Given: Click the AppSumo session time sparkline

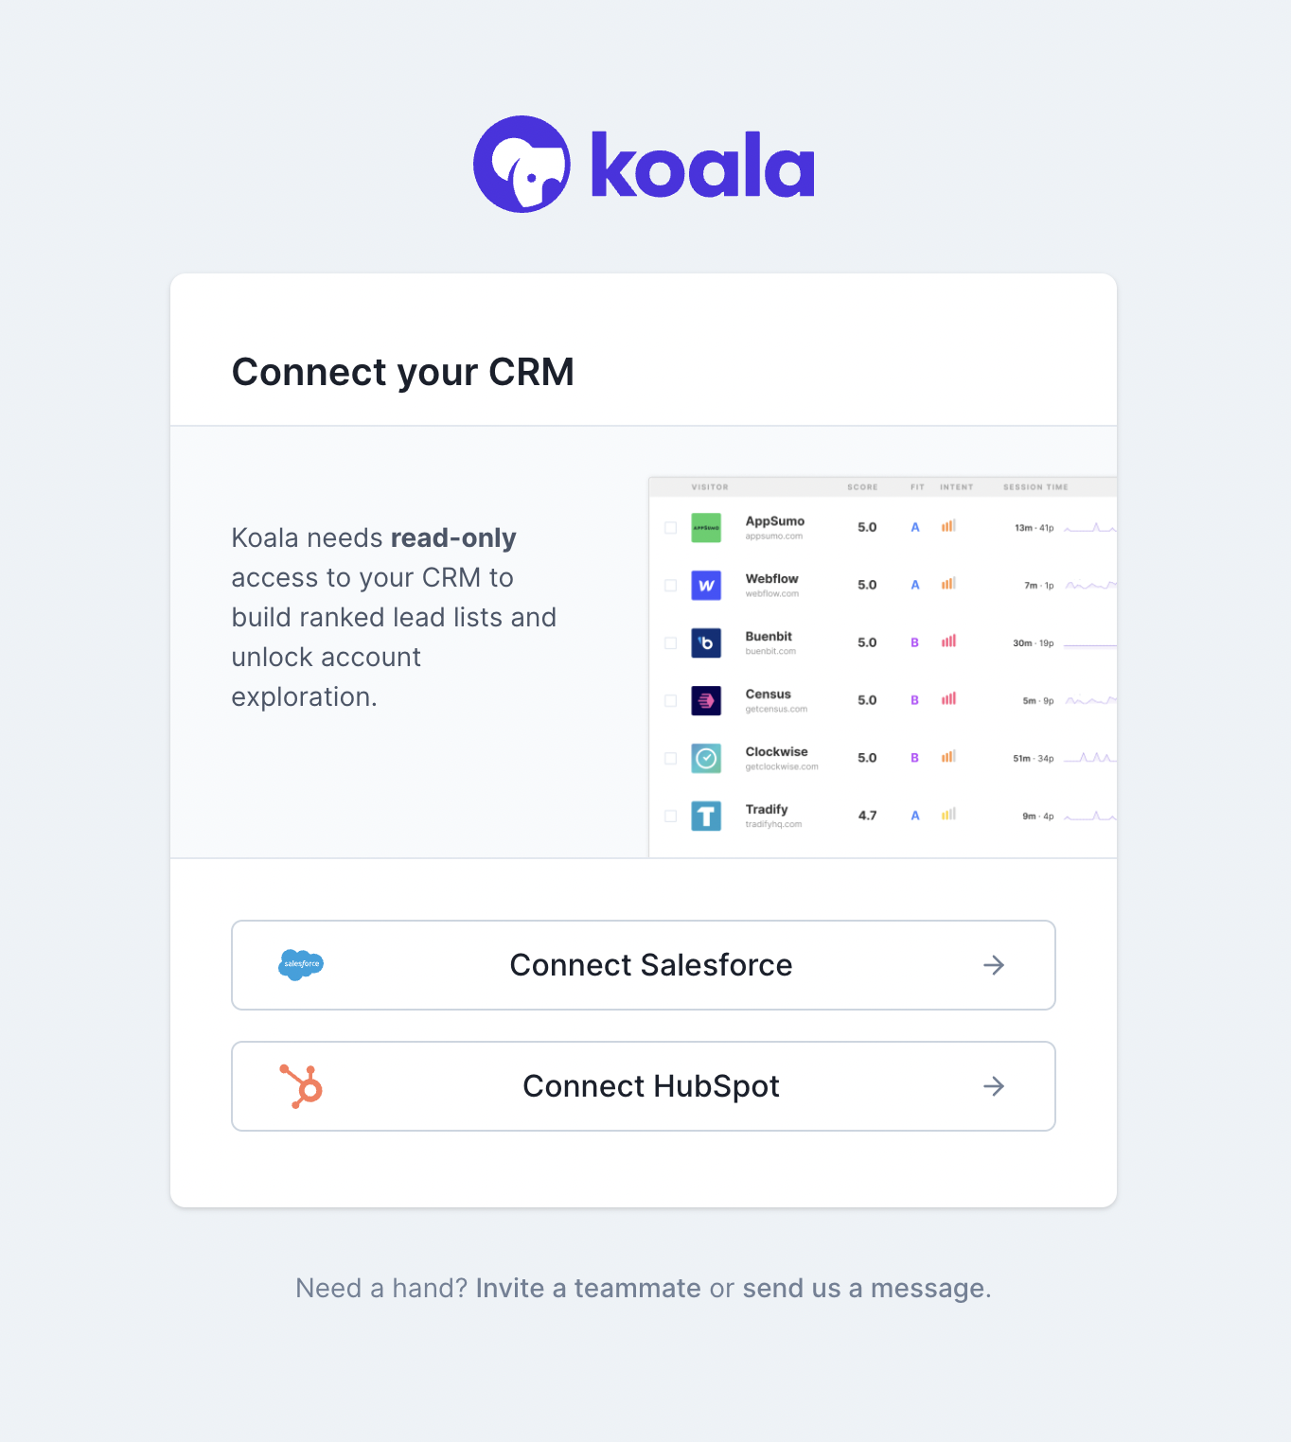Looking at the screenshot, I should [1090, 528].
